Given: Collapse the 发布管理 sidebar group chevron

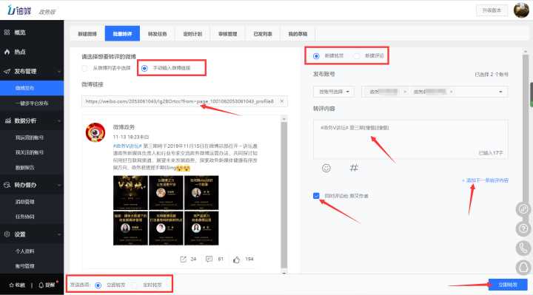Looking at the screenshot, I should coord(59,72).
